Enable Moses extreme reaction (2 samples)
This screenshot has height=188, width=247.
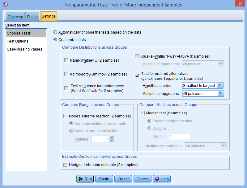65,116
